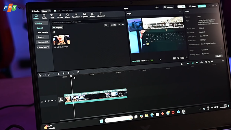Screen dimensions: 231x130
Task: Toggle the main track magnet
Action: pos(188,63)
